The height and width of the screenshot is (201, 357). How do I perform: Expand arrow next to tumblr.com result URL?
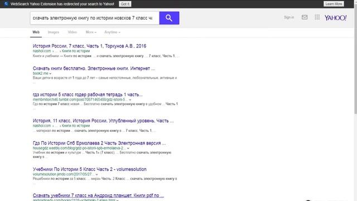coord(130,100)
